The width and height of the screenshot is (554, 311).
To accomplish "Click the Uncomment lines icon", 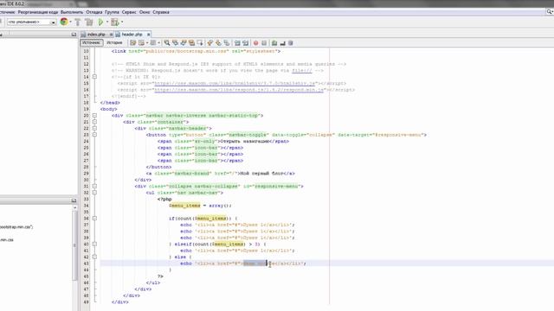I will (x=282, y=43).
